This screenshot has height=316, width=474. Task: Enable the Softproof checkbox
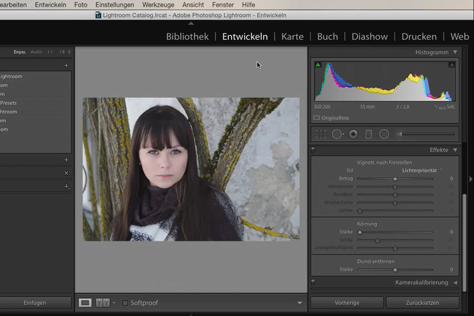[x=125, y=303]
